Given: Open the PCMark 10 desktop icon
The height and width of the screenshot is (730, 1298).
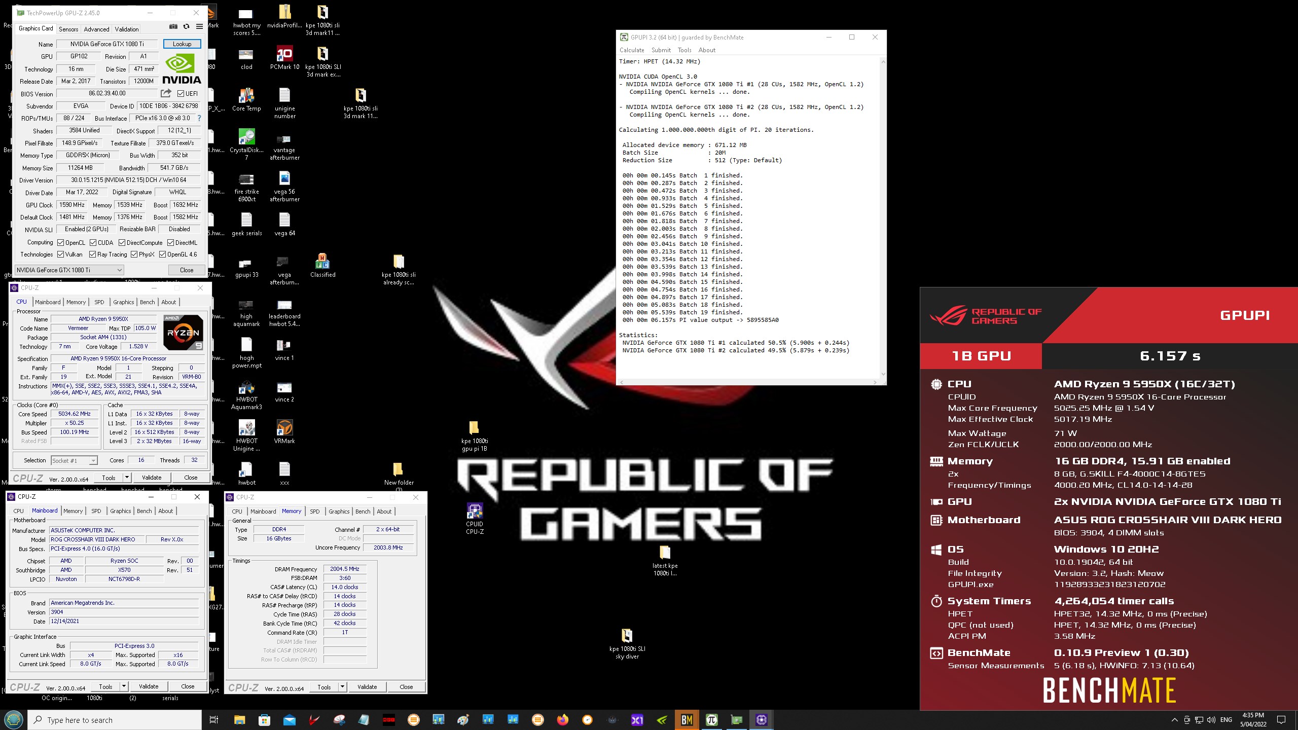Looking at the screenshot, I should 284,58.
